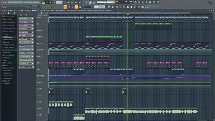This screenshot has height=121, width=215.
Task: Select the Playback speaker tool in the playlist toolbar
Action: point(44,10)
